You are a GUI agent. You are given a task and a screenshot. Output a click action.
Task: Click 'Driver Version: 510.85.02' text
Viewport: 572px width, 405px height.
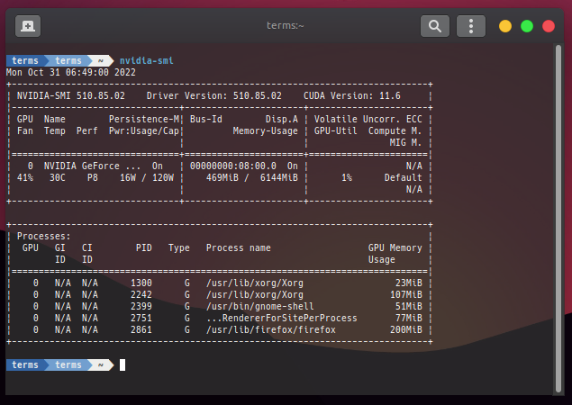click(214, 95)
